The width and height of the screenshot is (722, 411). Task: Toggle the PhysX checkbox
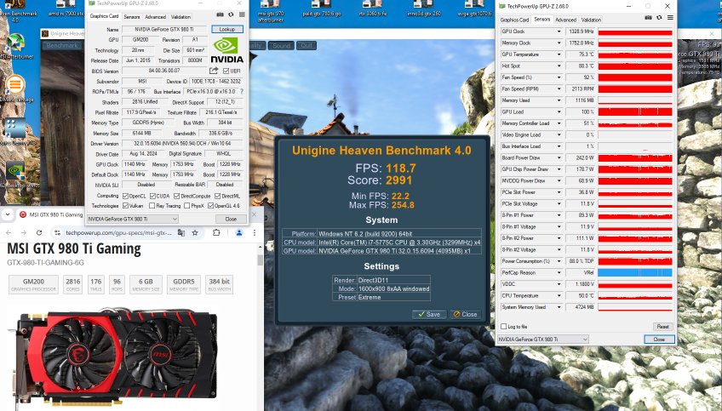(x=187, y=206)
